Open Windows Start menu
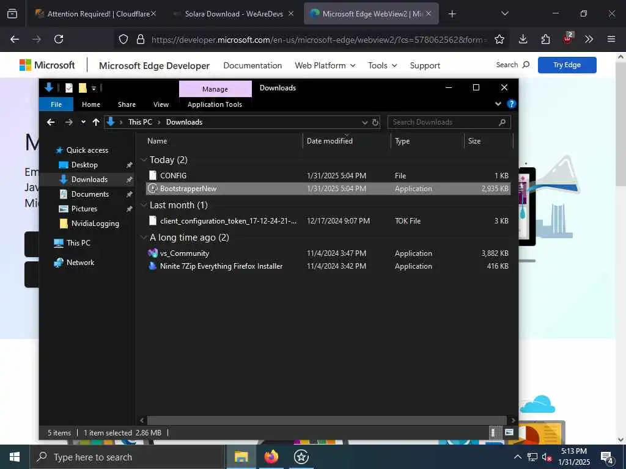626x469 pixels. [15, 457]
